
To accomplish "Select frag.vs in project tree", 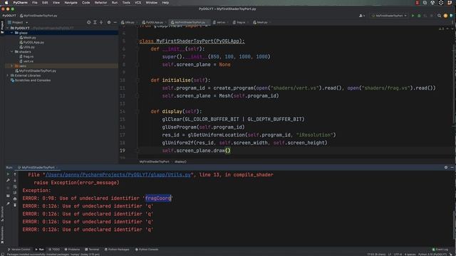I will click(28, 57).
